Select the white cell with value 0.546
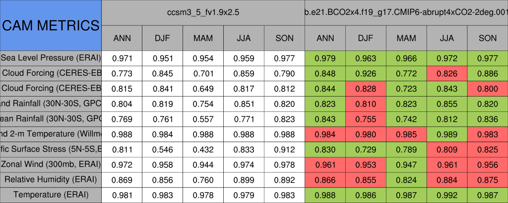508x203 pixels. pos(162,149)
